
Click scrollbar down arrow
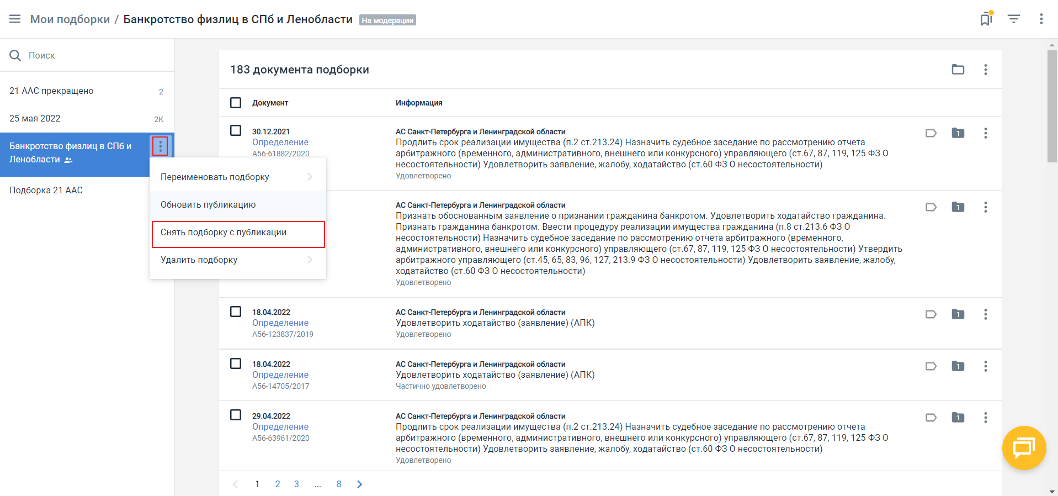(x=1052, y=491)
